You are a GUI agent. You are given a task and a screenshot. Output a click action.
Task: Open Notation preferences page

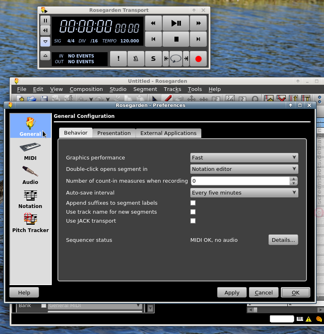click(x=30, y=199)
